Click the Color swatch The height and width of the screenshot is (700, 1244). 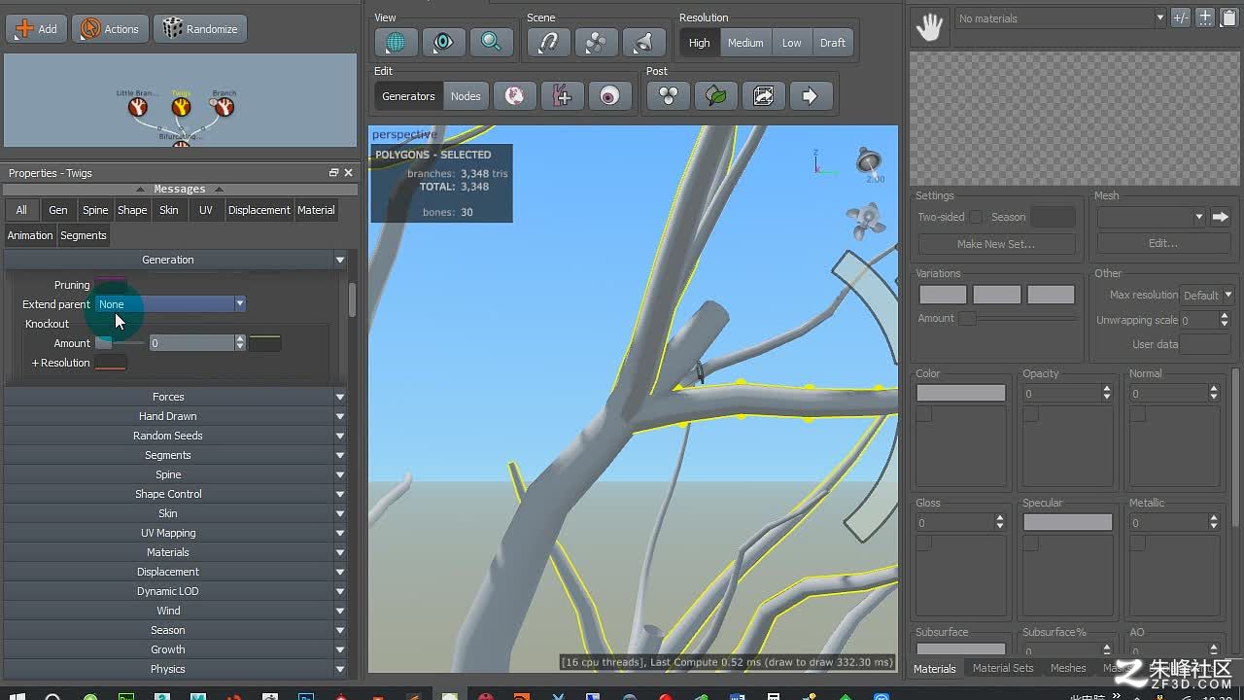coord(961,393)
